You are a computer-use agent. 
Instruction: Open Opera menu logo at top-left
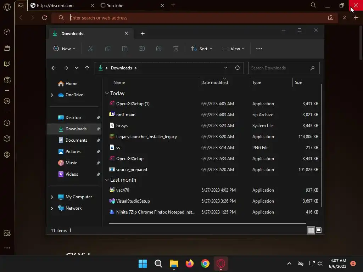[x=7, y=7]
